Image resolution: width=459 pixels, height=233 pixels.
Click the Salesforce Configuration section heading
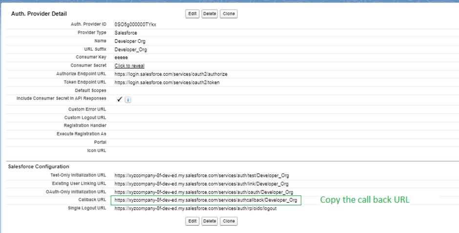click(x=39, y=167)
